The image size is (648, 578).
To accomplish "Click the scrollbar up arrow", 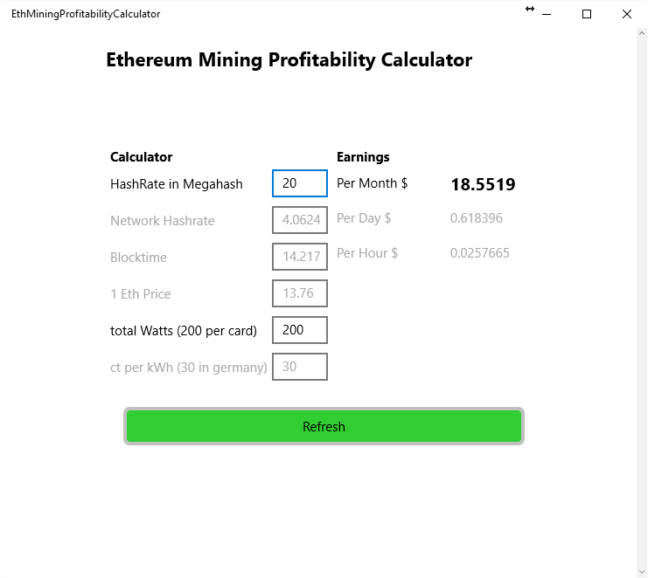I will pos(642,33).
